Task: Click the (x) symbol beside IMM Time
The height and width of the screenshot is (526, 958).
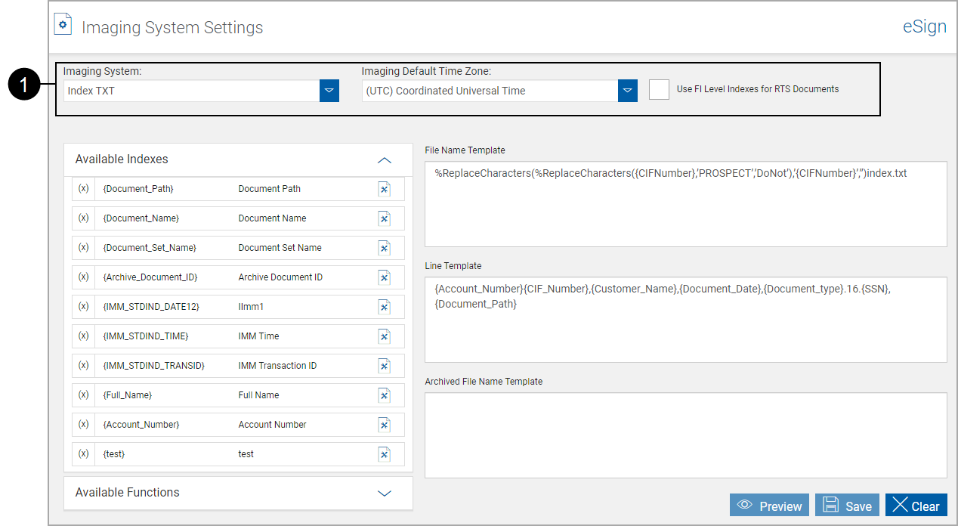Action: 83,336
